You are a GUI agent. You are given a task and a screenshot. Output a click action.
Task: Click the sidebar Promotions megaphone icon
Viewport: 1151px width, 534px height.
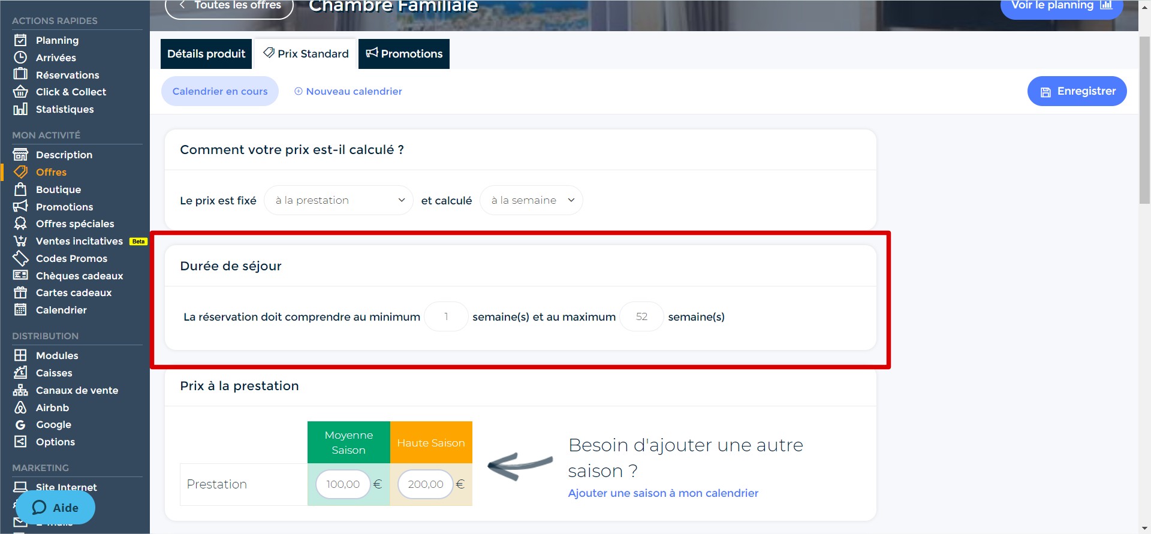point(20,206)
